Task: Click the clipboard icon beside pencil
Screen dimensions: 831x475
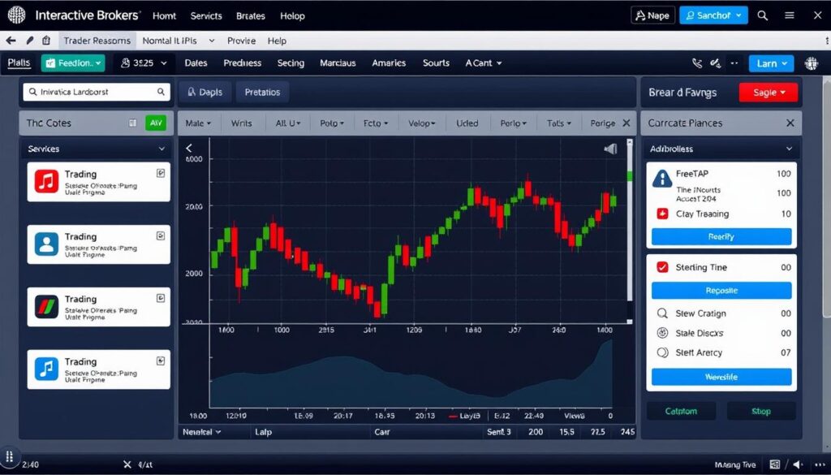Action: (x=46, y=41)
